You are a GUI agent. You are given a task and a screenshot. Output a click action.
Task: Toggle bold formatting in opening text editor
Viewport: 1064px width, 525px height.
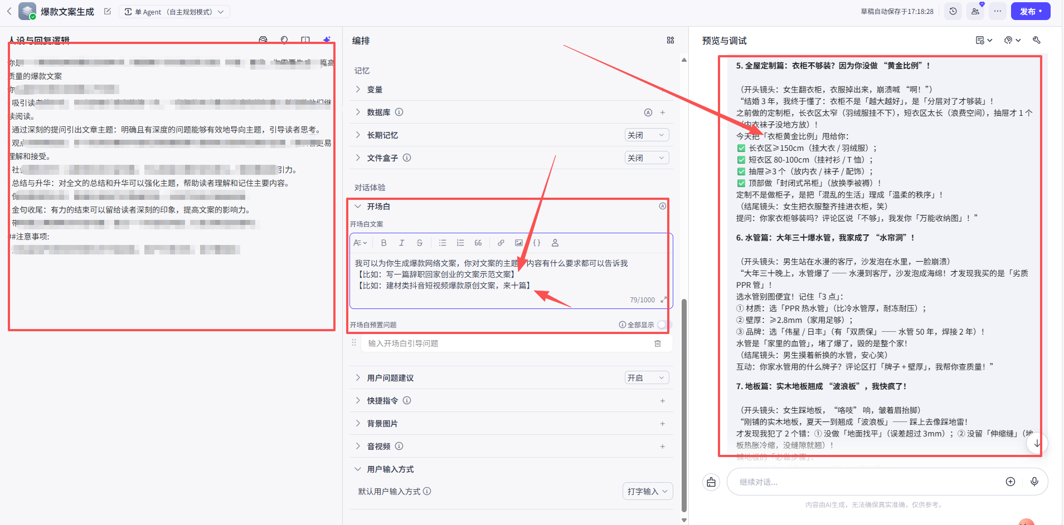pyautogui.click(x=383, y=243)
